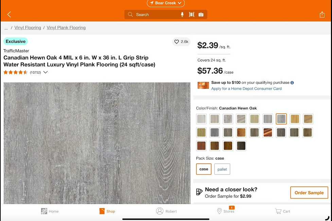Select the pallet pack size
Image resolution: width=332 pixels, height=221 pixels.
222,169
